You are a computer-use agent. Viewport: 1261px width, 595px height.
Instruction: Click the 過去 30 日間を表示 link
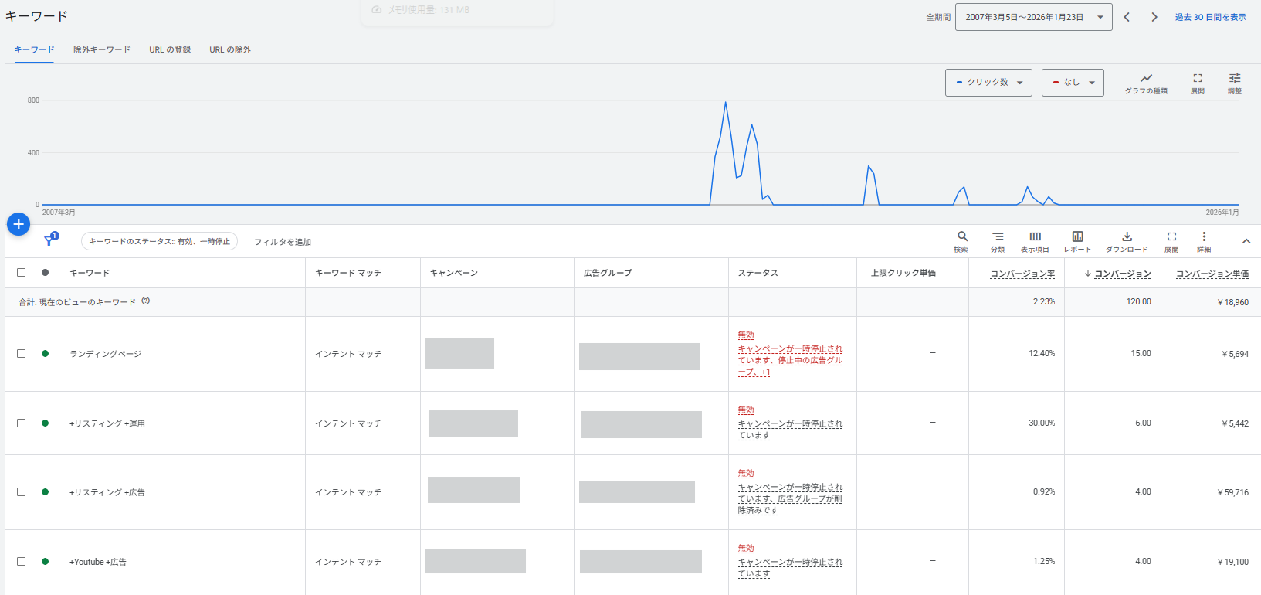click(x=1210, y=17)
